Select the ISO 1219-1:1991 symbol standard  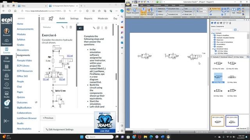(x=218, y=121)
